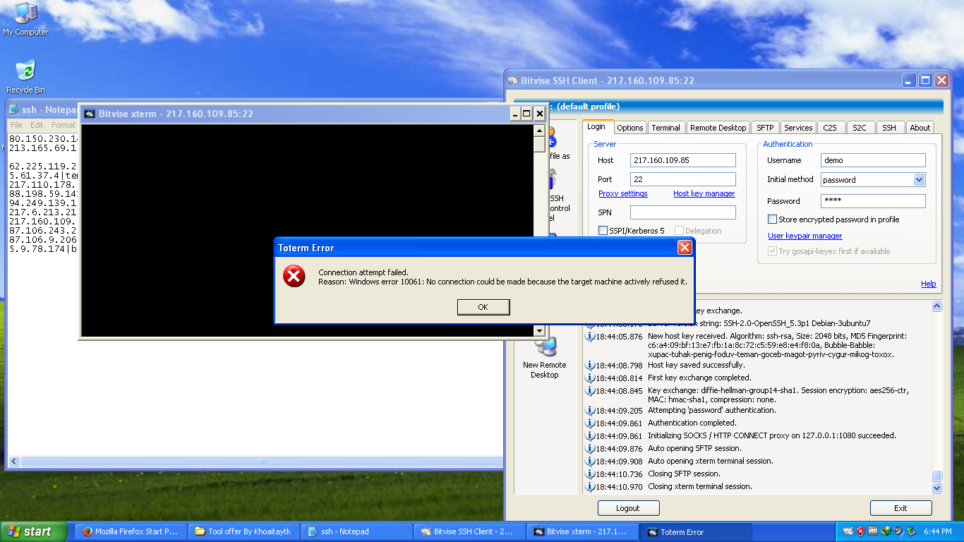Click the Internet Download Manager tray icon
This screenshot has height=542, width=964.
(886, 531)
